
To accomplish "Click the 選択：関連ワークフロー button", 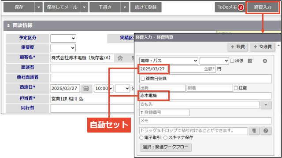I will [x=166, y=147].
